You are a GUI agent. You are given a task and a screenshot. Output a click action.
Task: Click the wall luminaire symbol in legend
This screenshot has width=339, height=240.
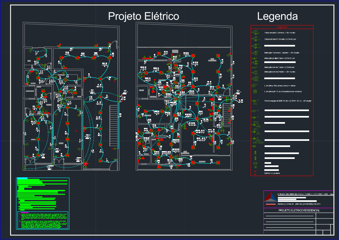[255, 86]
